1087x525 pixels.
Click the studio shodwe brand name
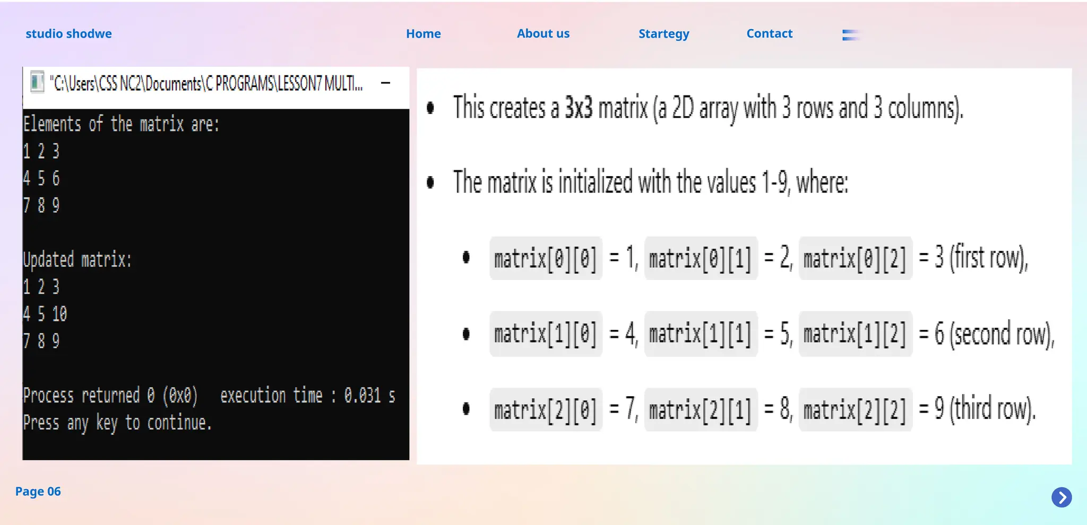coord(68,34)
